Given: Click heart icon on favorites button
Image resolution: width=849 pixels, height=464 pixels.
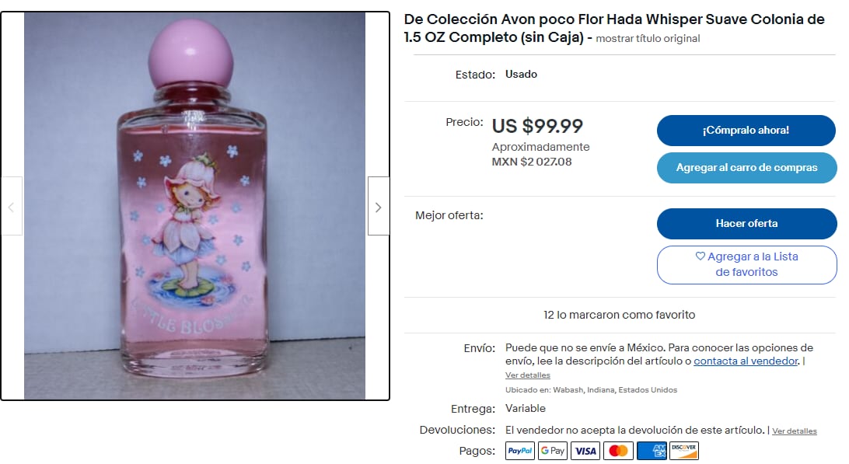Looking at the screenshot, I should click(x=700, y=256).
